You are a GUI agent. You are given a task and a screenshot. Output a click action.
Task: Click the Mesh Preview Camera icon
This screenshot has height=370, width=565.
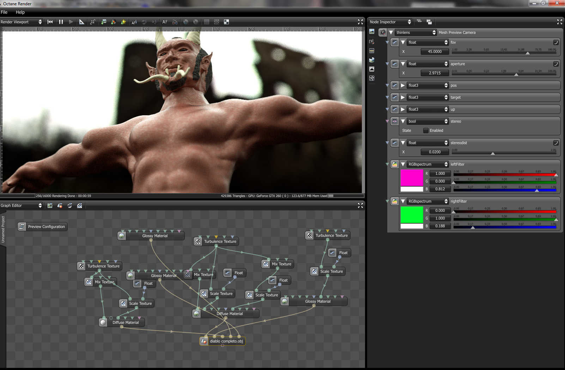(x=383, y=32)
